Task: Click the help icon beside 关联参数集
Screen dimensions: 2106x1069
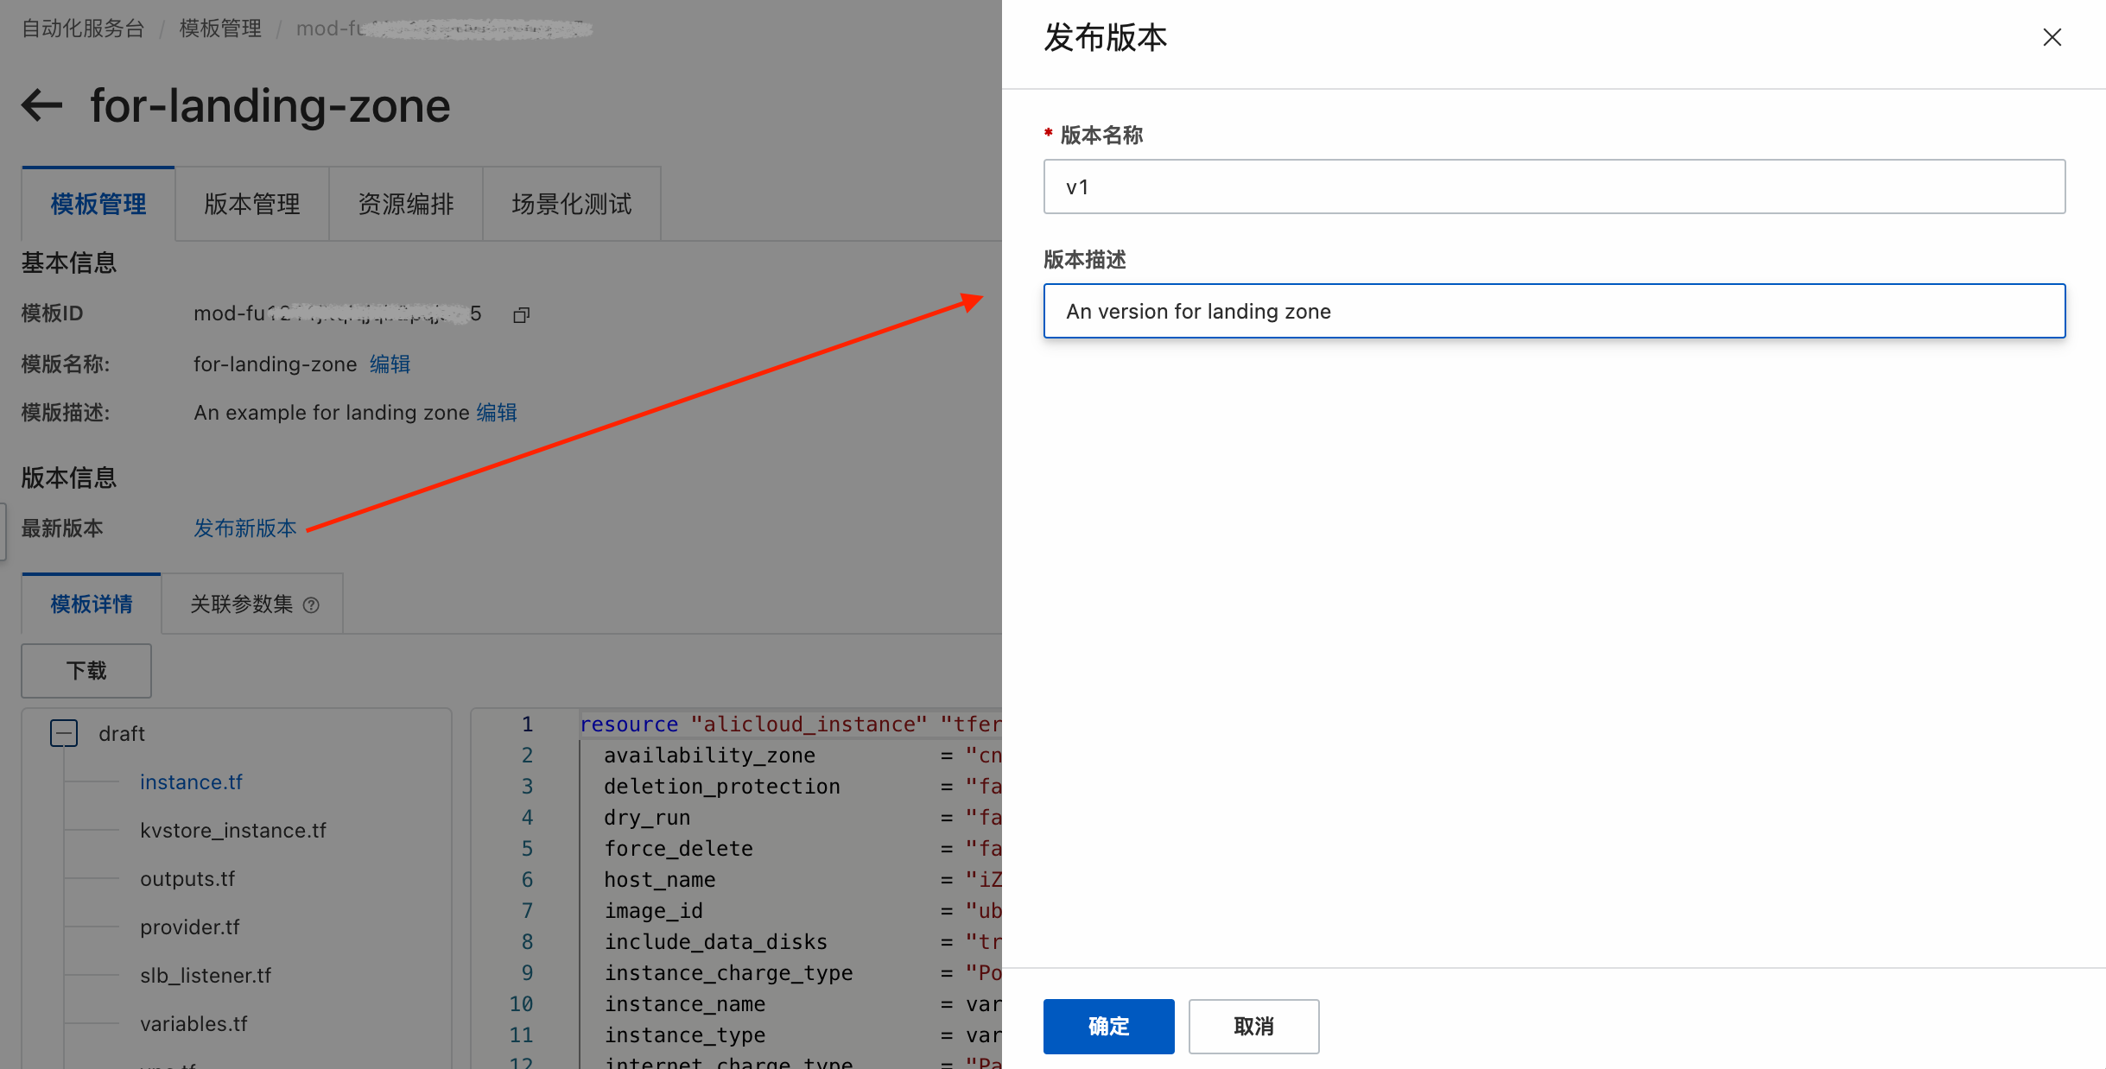Action: click(312, 605)
